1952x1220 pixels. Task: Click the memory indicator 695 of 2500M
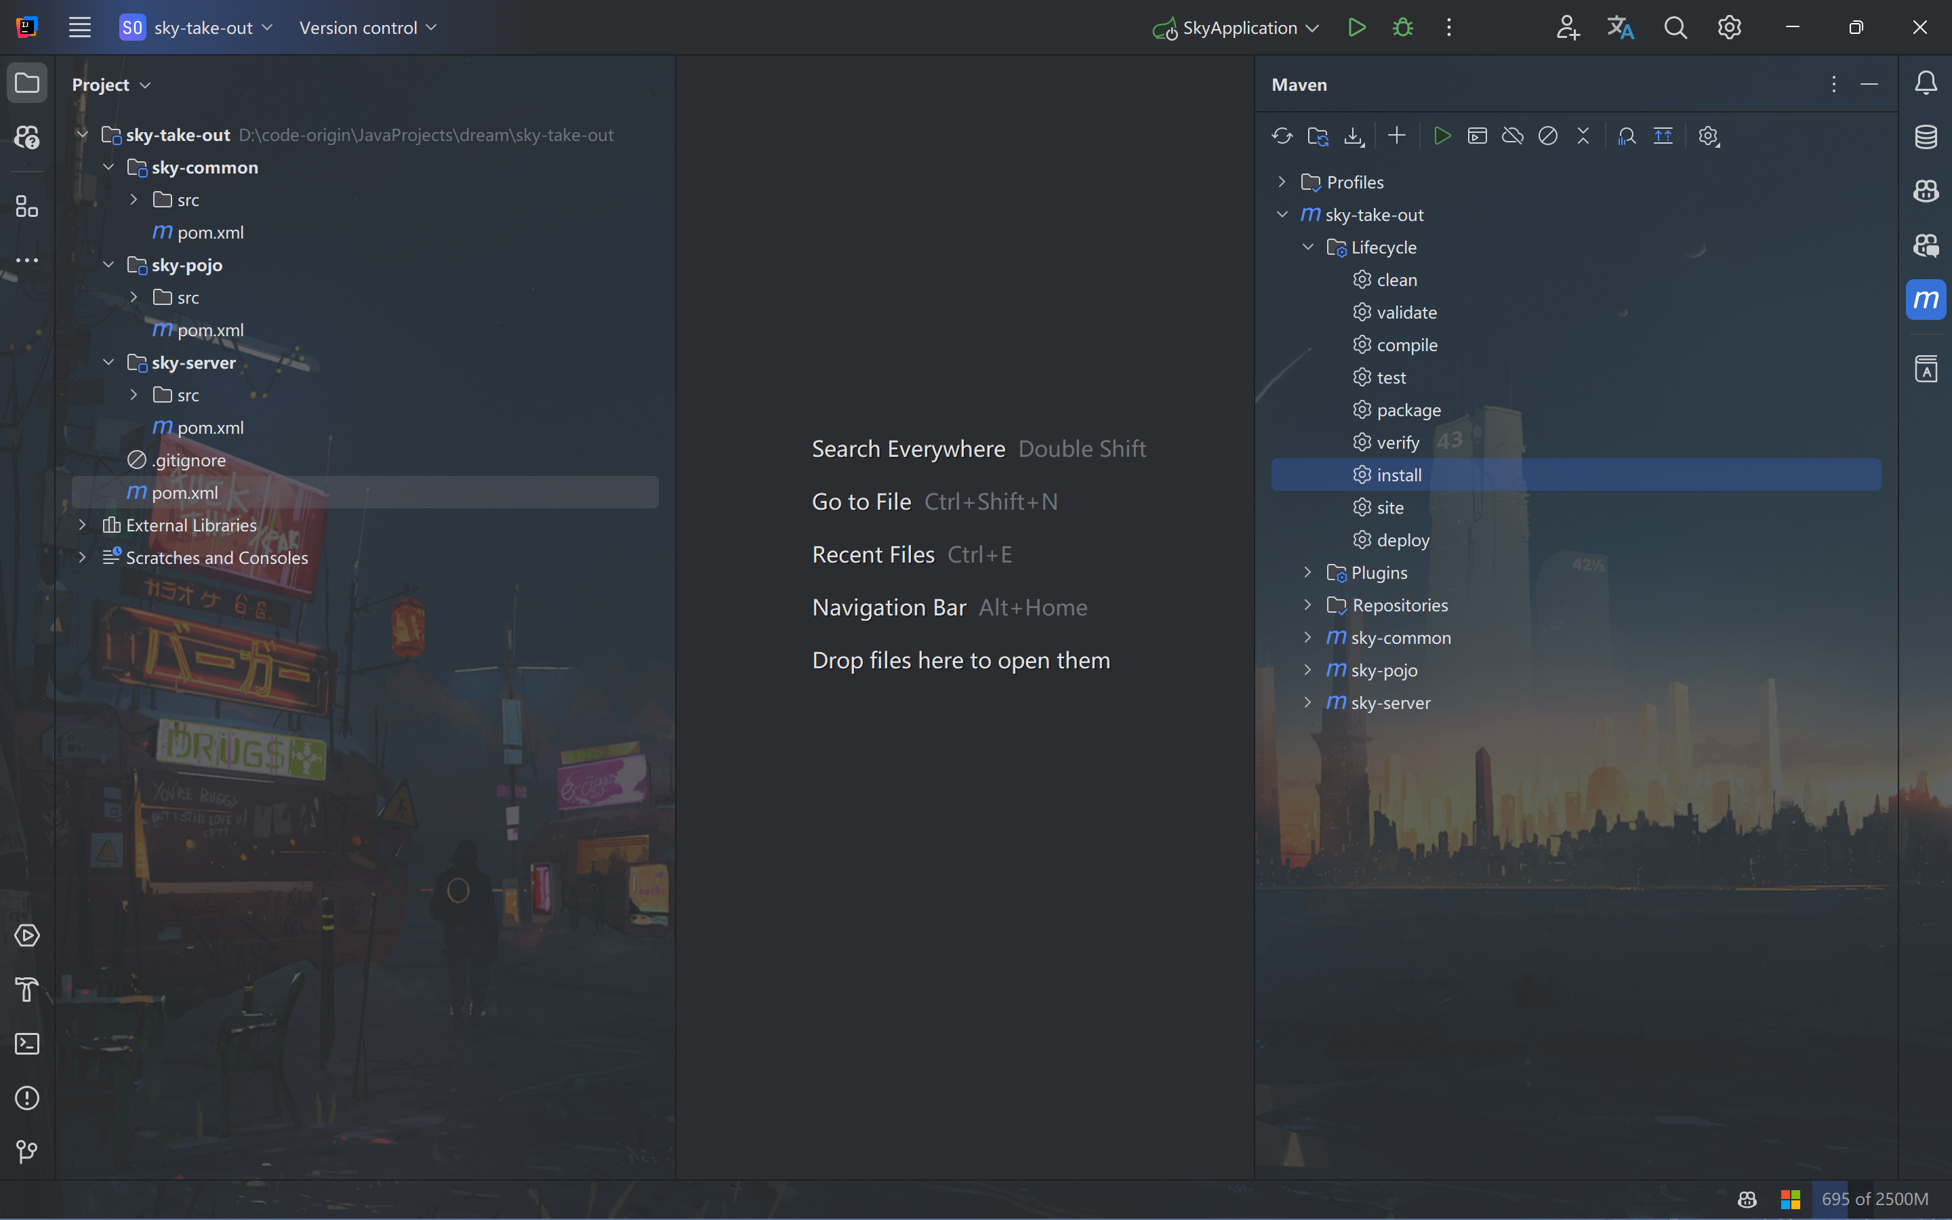click(1874, 1198)
